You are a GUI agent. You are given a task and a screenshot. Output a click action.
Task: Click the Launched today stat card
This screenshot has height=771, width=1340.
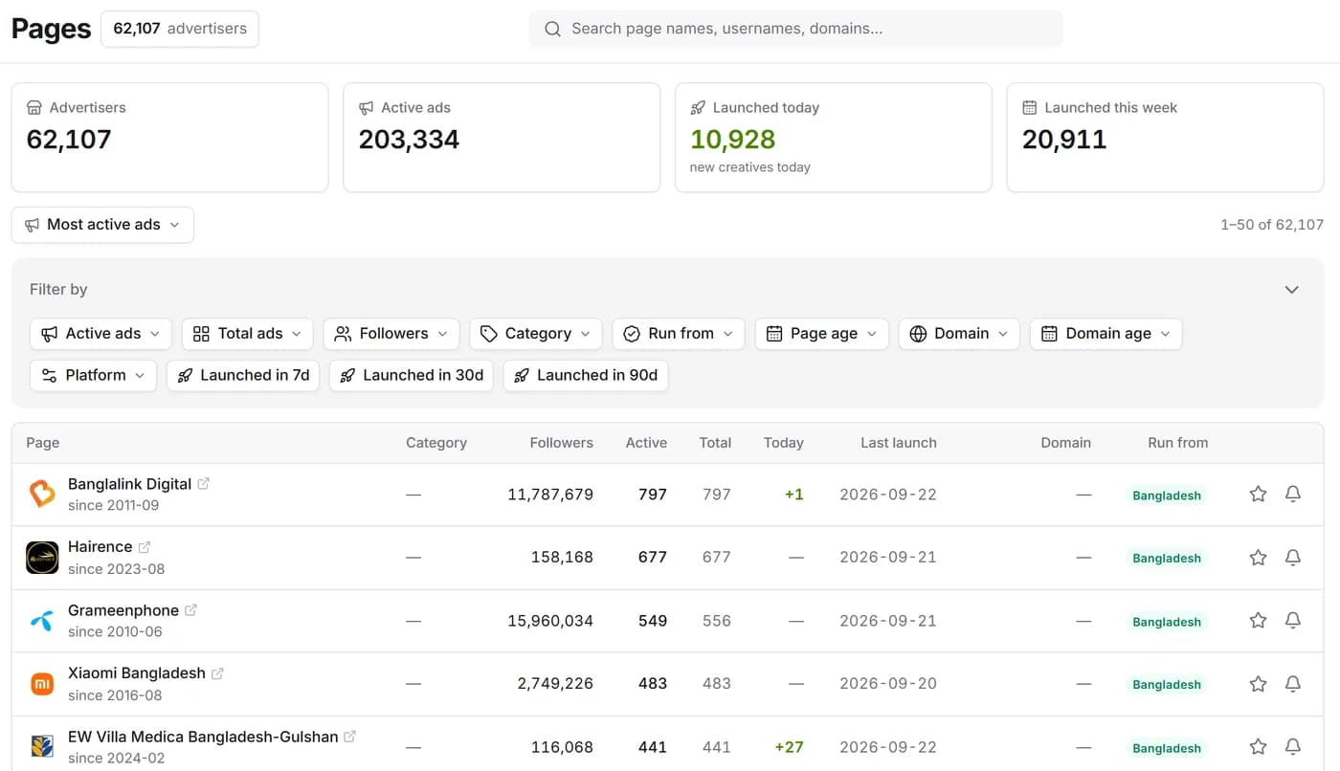pos(834,137)
